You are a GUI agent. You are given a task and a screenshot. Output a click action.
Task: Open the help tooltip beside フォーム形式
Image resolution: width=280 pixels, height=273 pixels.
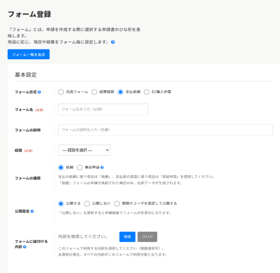coord(39,92)
